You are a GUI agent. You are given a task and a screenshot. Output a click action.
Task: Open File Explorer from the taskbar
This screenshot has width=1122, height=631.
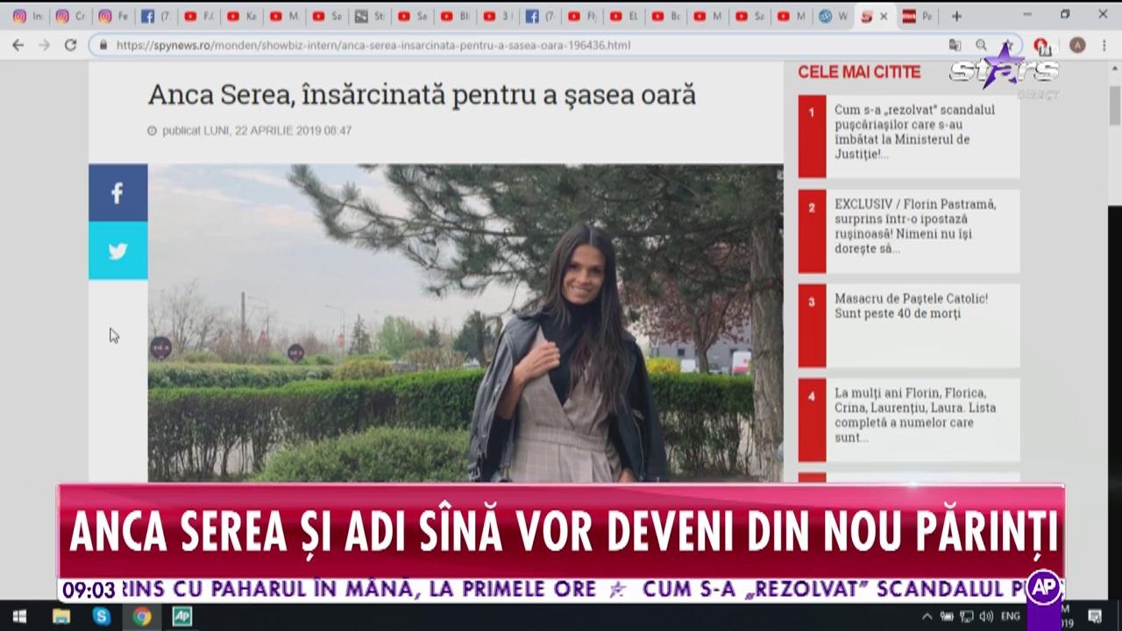61,616
